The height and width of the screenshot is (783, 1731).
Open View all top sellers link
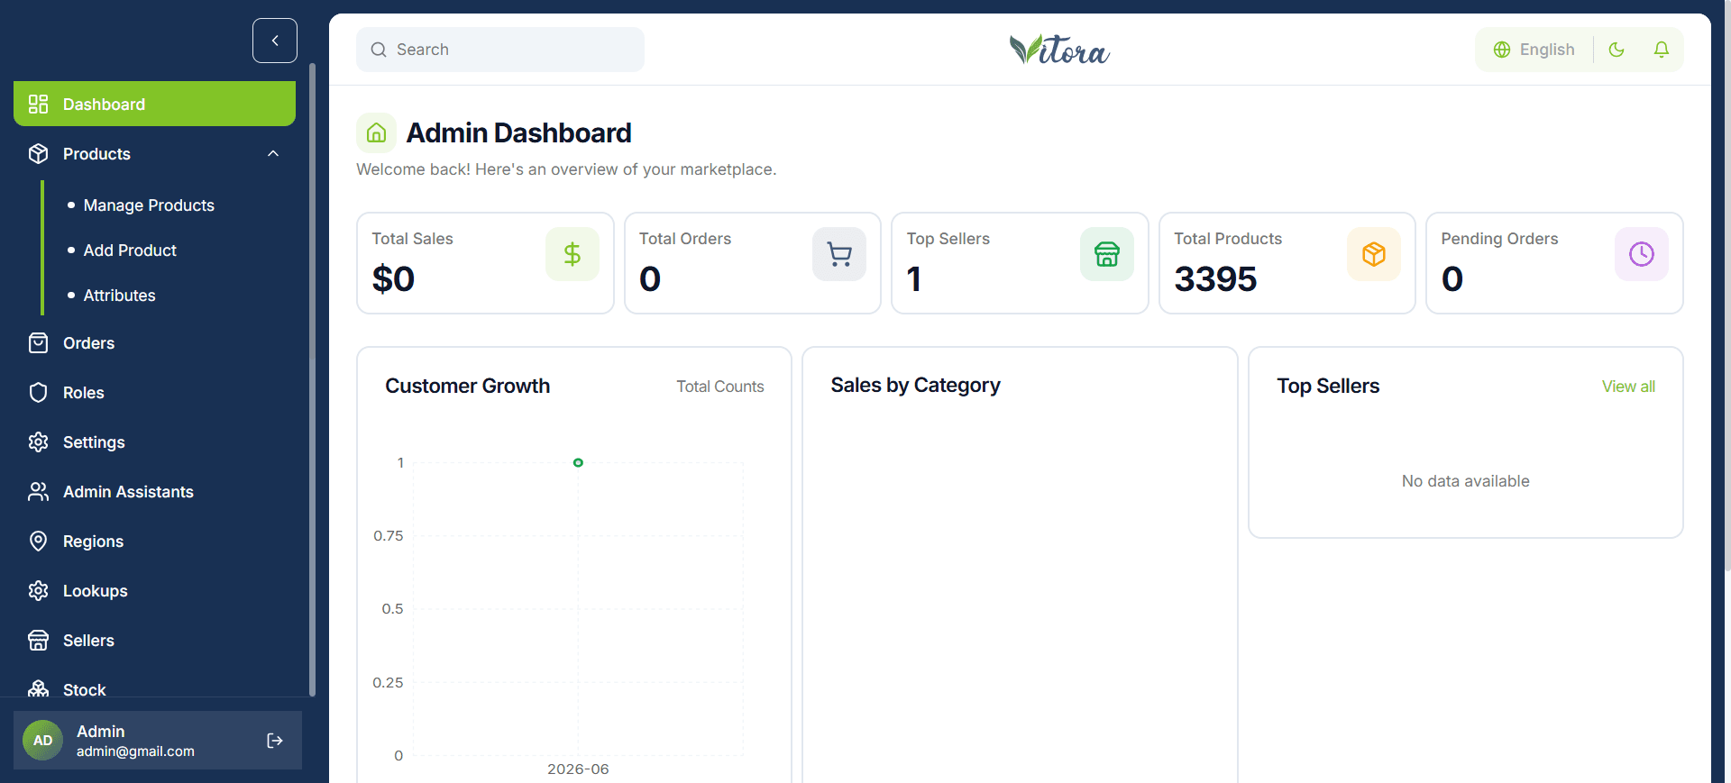click(x=1628, y=387)
